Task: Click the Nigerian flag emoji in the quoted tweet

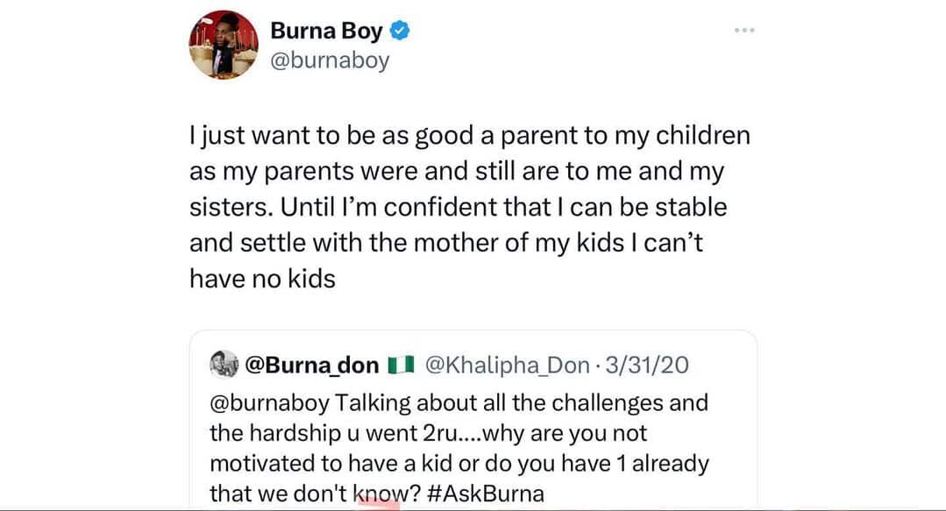Action: (x=400, y=365)
